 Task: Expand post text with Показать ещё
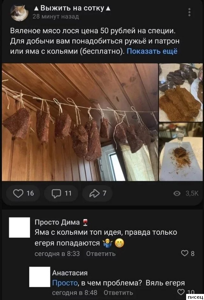pos(152,51)
